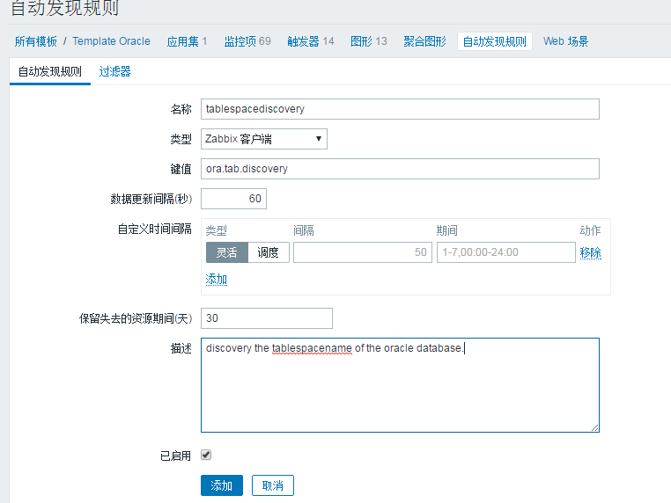671x503 pixels.
Task: Toggle the 已启用 checkbox
Action: (206, 455)
